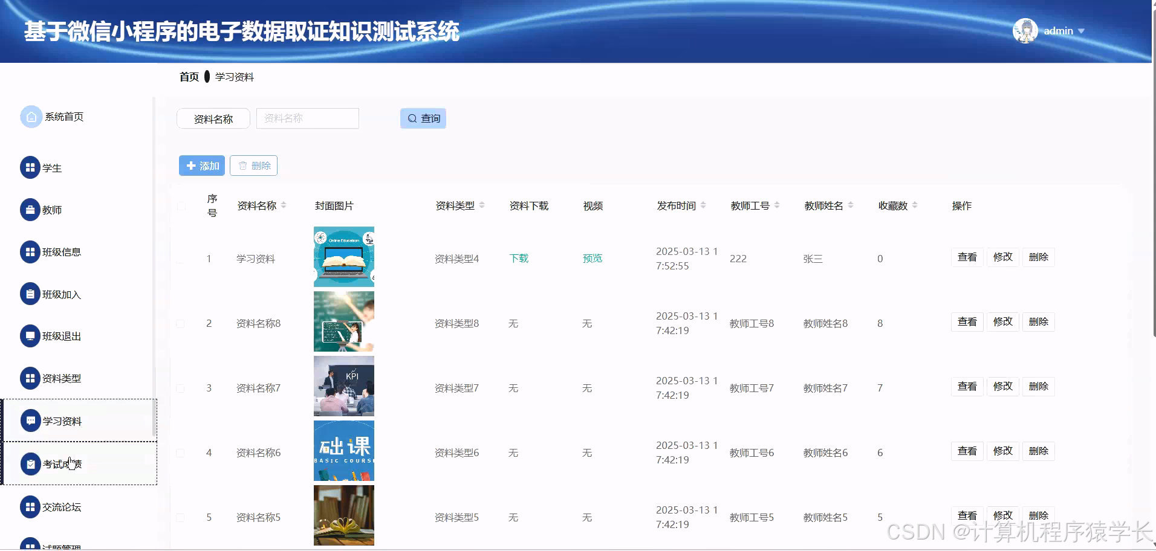Click the 交流论坛 sidebar icon
Screen dimensions: 1156x551
click(x=30, y=507)
